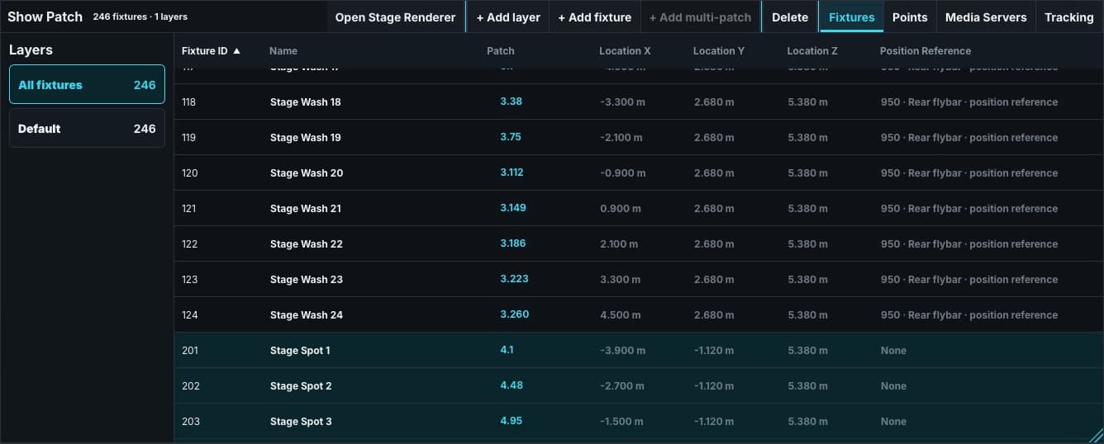Click Location X value -3.300 m
1104x444 pixels.
tap(622, 102)
